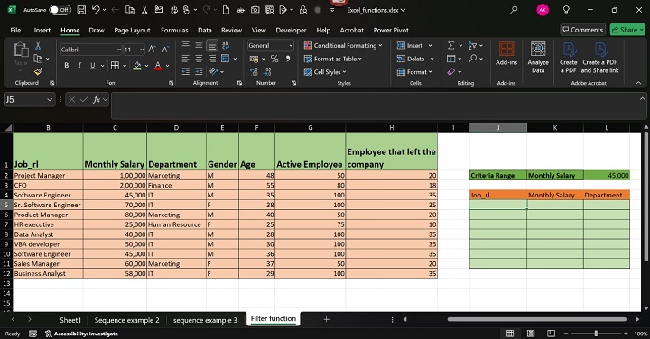
Task: Open the Formulas ribbon tab
Action: coord(174,31)
